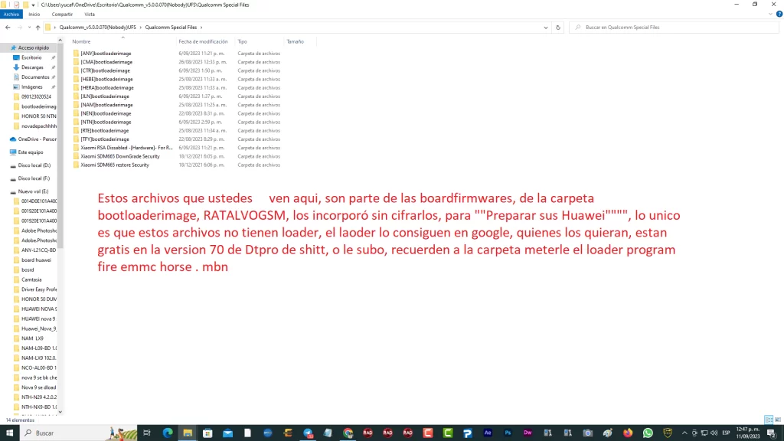This screenshot has height=441, width=784.
Task: Select the [NAM]bootloaderimage folder
Action: tap(106, 105)
